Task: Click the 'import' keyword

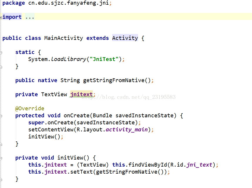Action: pos(12,17)
